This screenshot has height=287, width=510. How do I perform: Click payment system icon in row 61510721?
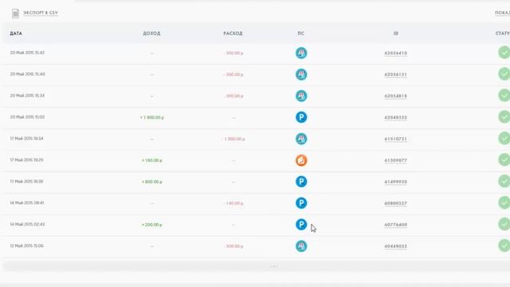(x=301, y=139)
